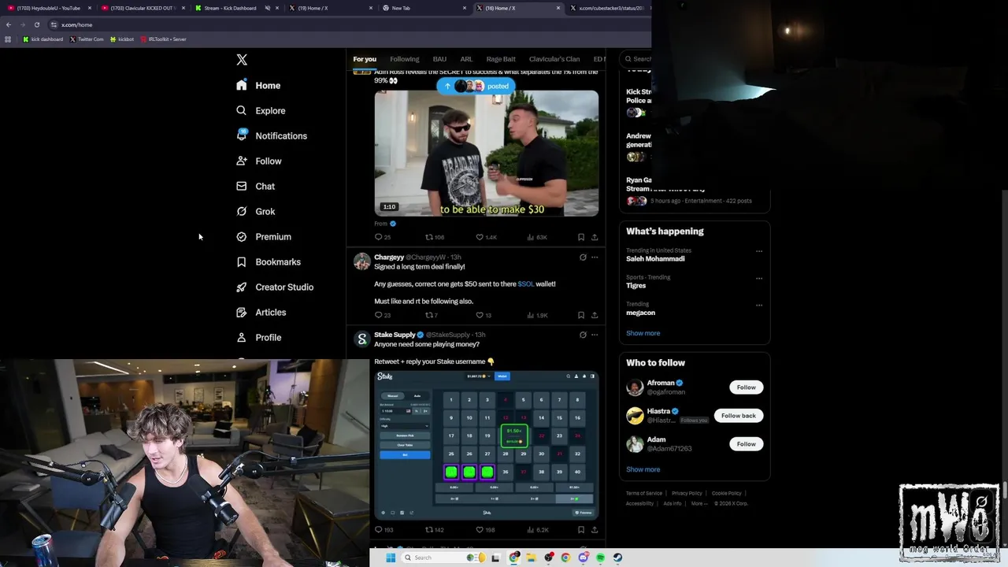Play the Adin Ross video thumbnail
1008x567 pixels.
(486, 153)
